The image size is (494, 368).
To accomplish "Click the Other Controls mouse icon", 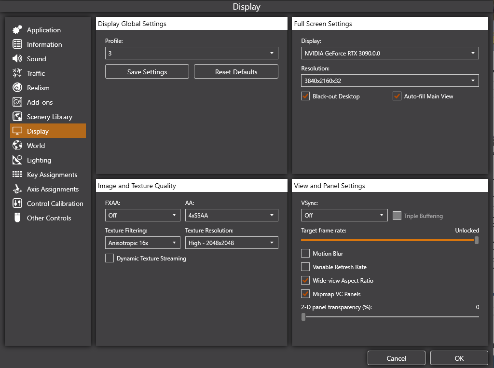I will click(17, 218).
